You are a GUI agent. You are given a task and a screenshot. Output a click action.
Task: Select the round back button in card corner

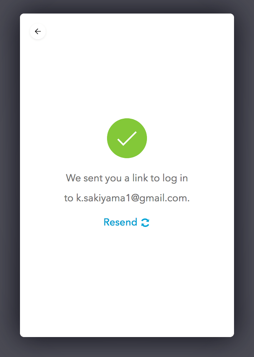tap(38, 31)
